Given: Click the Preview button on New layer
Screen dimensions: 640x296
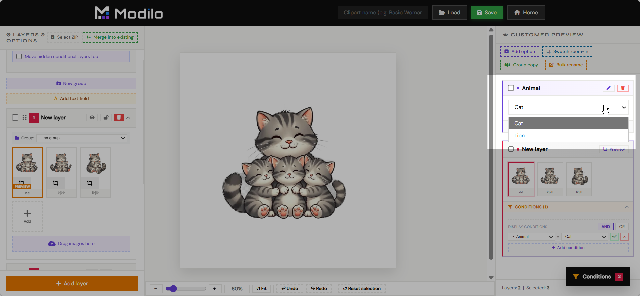Looking at the screenshot, I should pyautogui.click(x=614, y=149).
